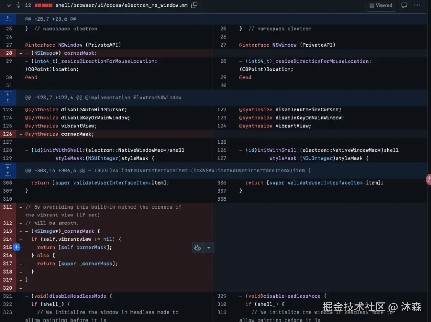Open Copilot dropdown arrow on line 315
Image resolution: width=431 pixels, height=322 pixels.
tap(209, 248)
